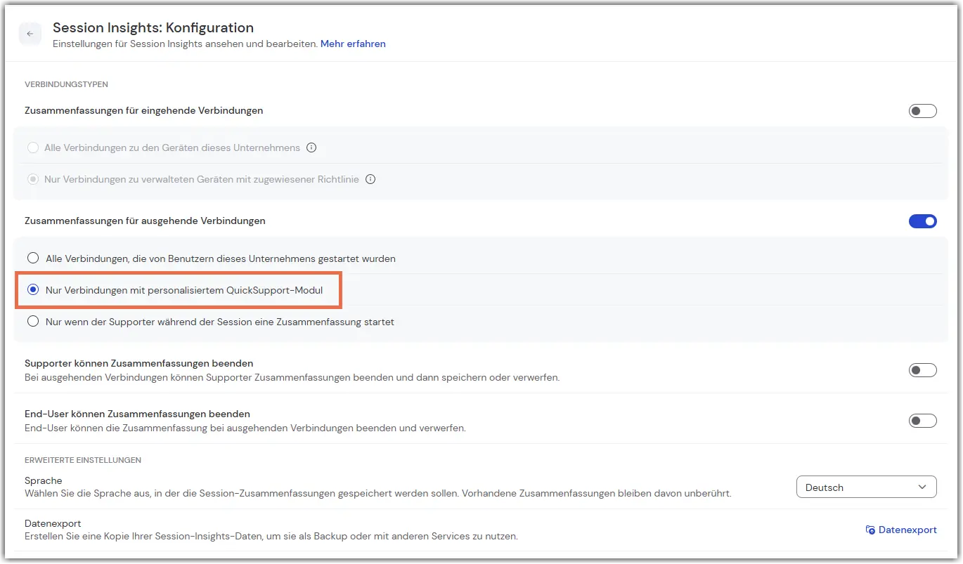Toggle 'End-User können Zusammenfassungen beenden'

pos(923,421)
